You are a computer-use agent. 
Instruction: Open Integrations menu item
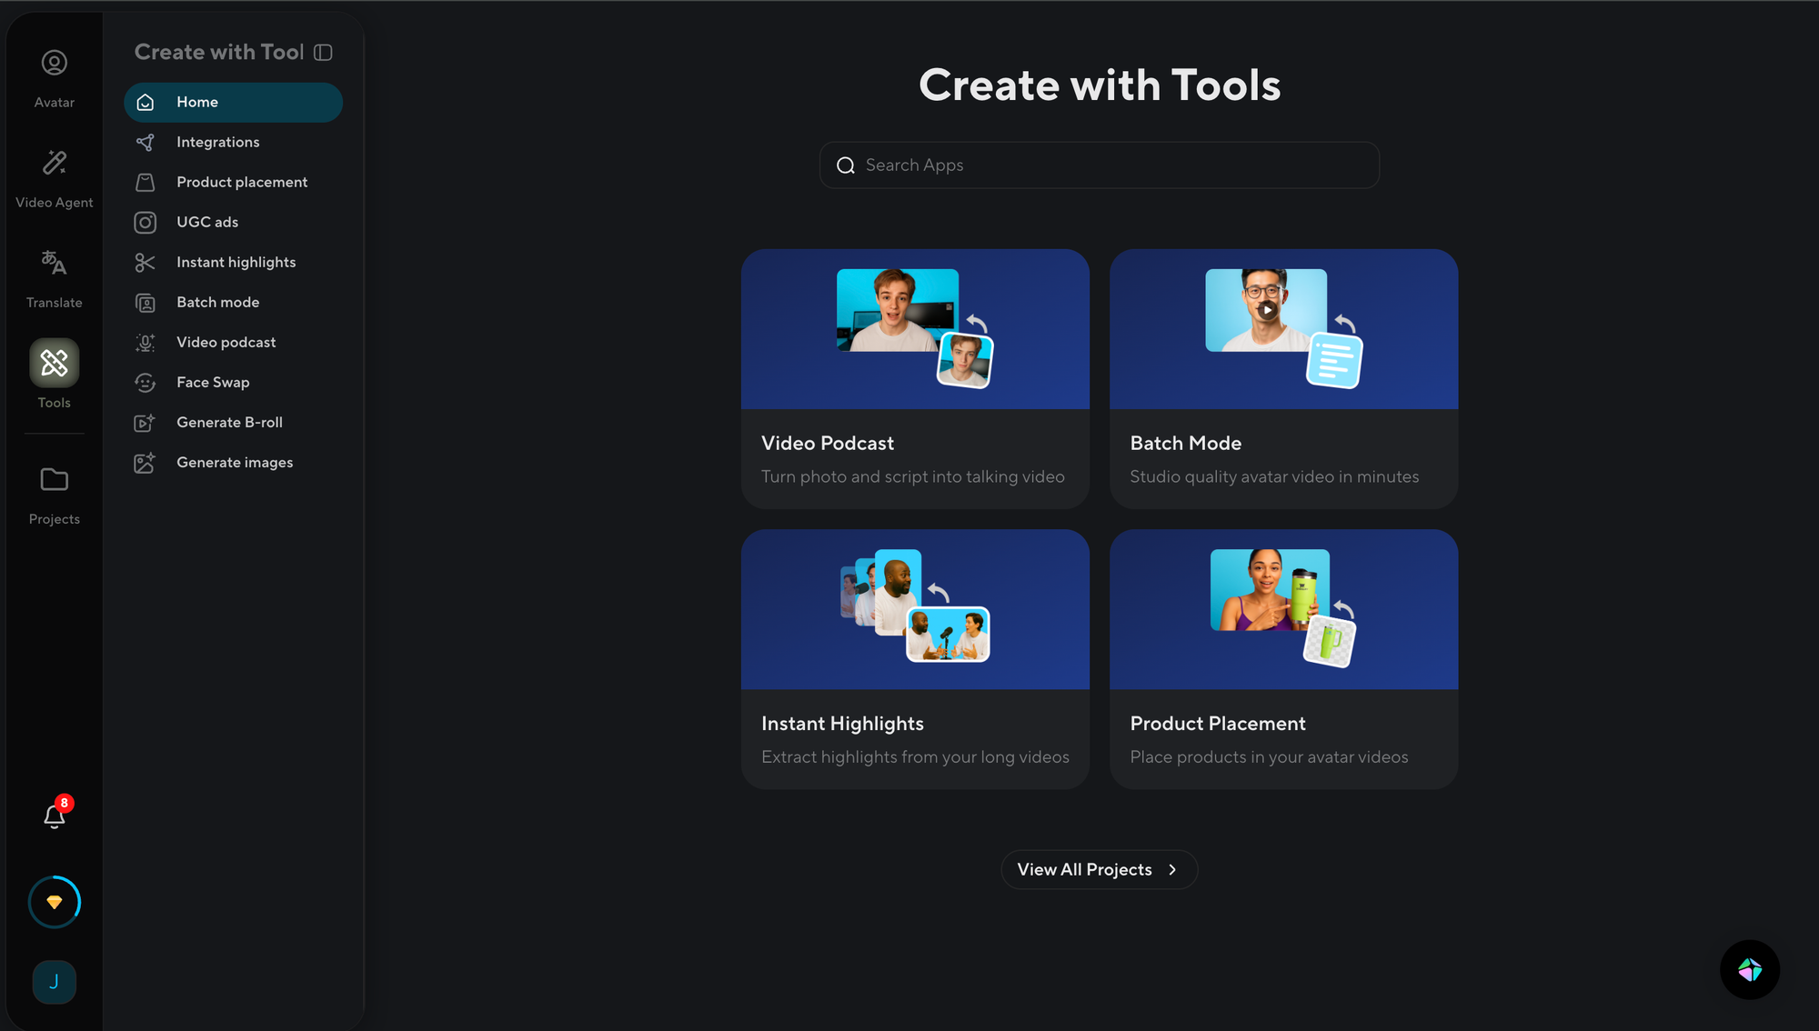click(217, 142)
